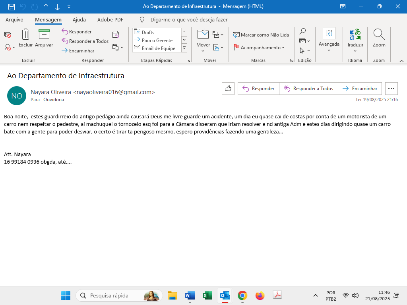Click the Leitura Avançada immersive reader icon

click(329, 34)
